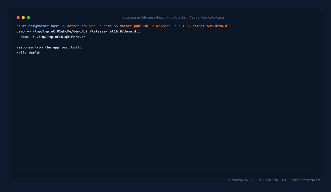331x192 pixels.
Task: Click the output line ending 'net10.0/demo.dll'
Action: pyautogui.click(x=78, y=31)
